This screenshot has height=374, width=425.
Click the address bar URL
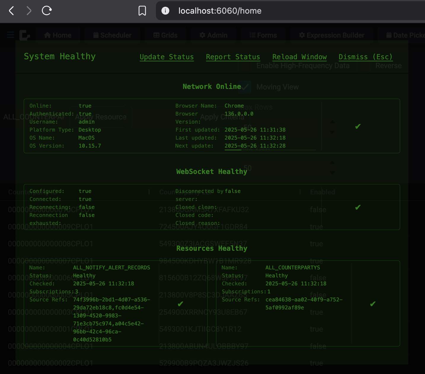(220, 11)
